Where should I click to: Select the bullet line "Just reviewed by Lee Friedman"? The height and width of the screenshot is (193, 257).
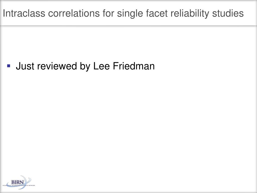tap(85, 66)
